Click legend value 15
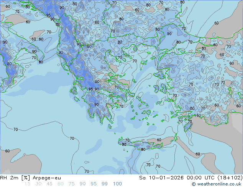 [x=28, y=184]
